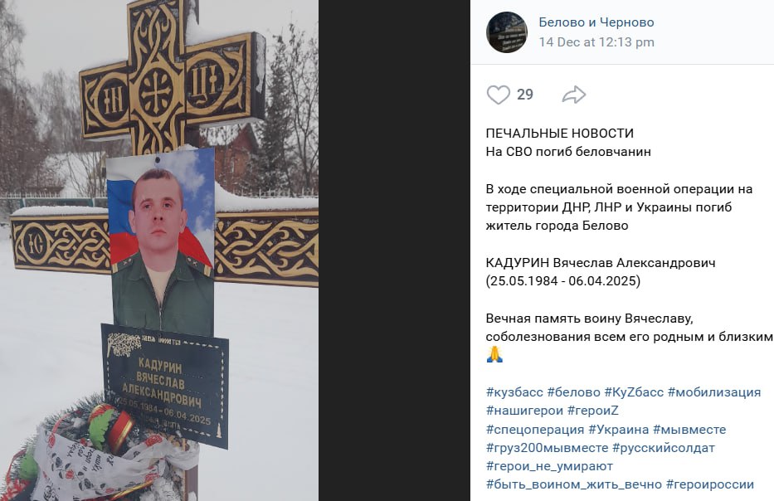
Task: Follow the #героироссии hashtag
Action: [x=710, y=484]
